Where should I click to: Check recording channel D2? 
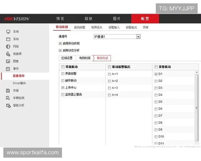(156, 81)
